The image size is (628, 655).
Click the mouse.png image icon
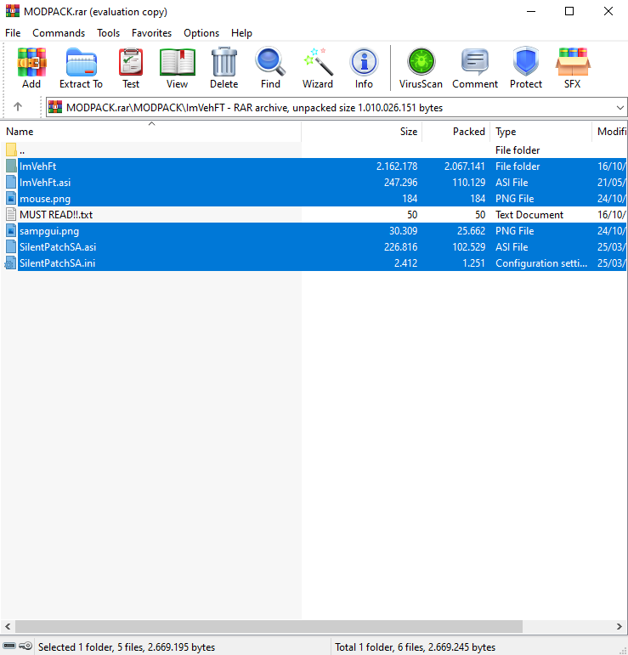pyautogui.click(x=11, y=199)
